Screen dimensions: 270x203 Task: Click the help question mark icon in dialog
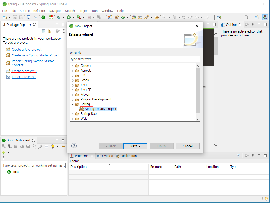click(x=74, y=146)
